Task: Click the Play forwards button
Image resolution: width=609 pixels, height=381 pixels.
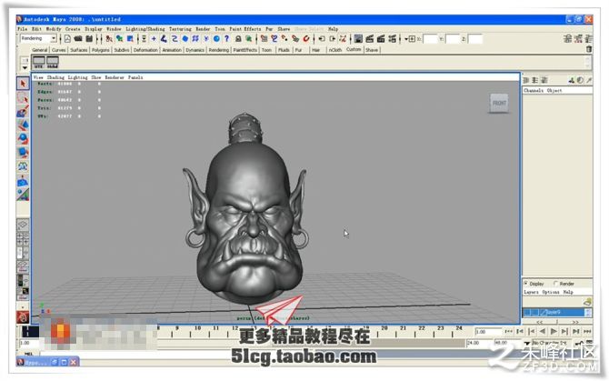Action: tap(554, 331)
